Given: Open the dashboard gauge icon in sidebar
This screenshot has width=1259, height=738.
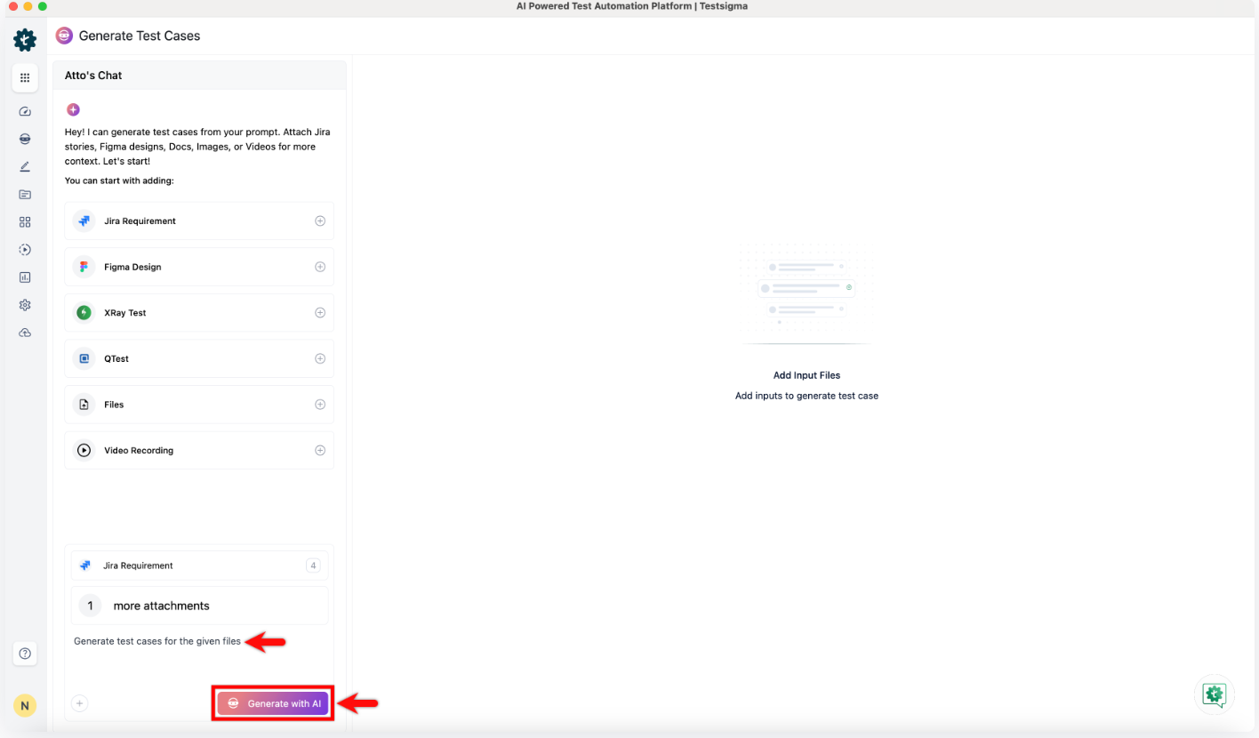Looking at the screenshot, I should (25, 112).
